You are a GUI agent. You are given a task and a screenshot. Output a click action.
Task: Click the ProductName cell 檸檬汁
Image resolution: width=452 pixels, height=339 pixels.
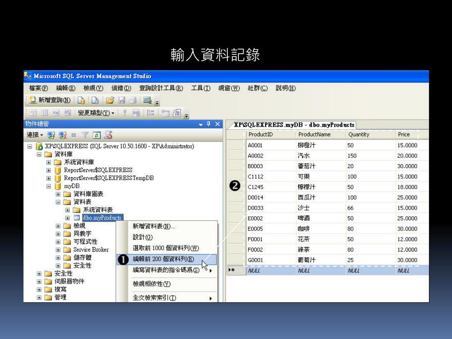coord(321,187)
